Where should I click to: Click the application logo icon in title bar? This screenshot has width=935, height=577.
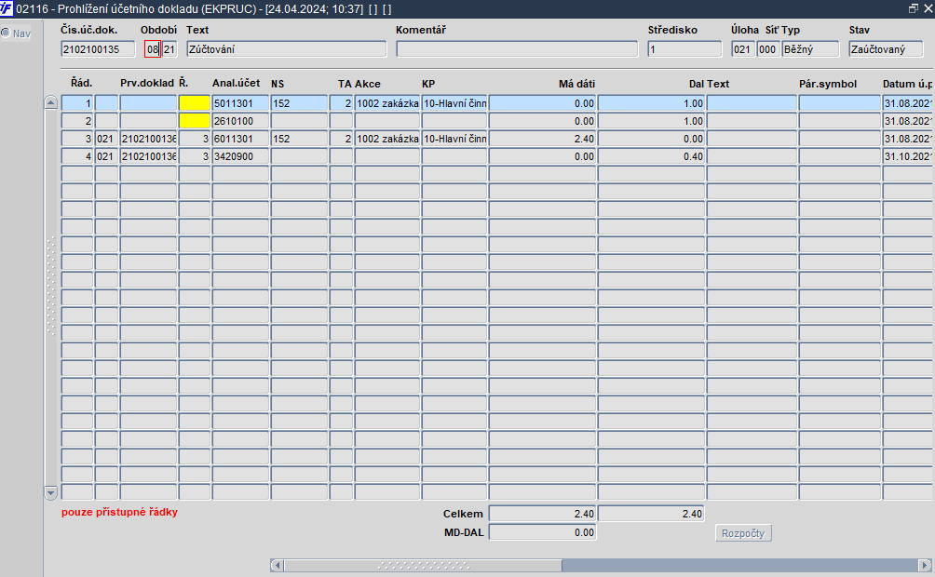[x=7, y=8]
